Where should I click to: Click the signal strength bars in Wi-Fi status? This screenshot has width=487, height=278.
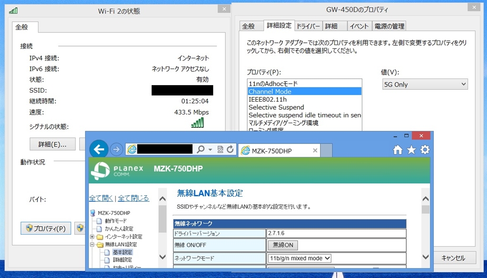[x=197, y=123]
